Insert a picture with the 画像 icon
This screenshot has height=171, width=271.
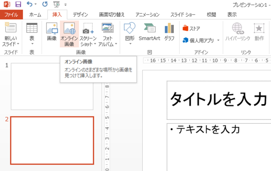coord(52,28)
